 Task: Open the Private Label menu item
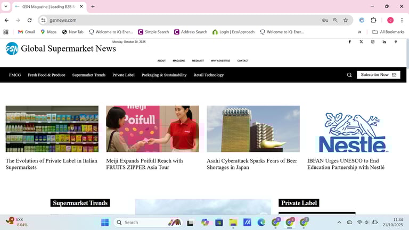point(124,75)
